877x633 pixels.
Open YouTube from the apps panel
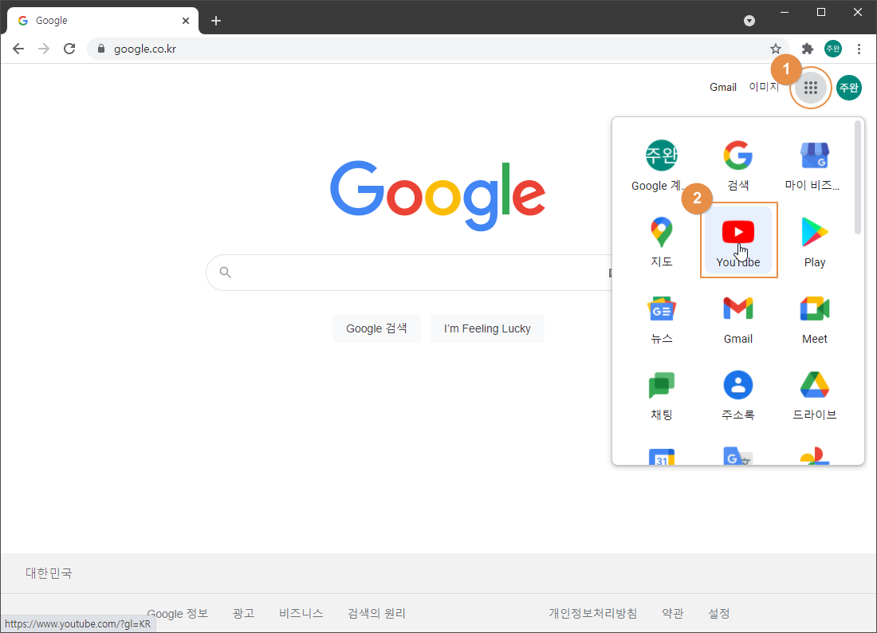tap(738, 240)
